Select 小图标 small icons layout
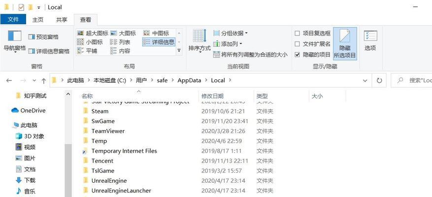432x197 pixels. pos(90,42)
